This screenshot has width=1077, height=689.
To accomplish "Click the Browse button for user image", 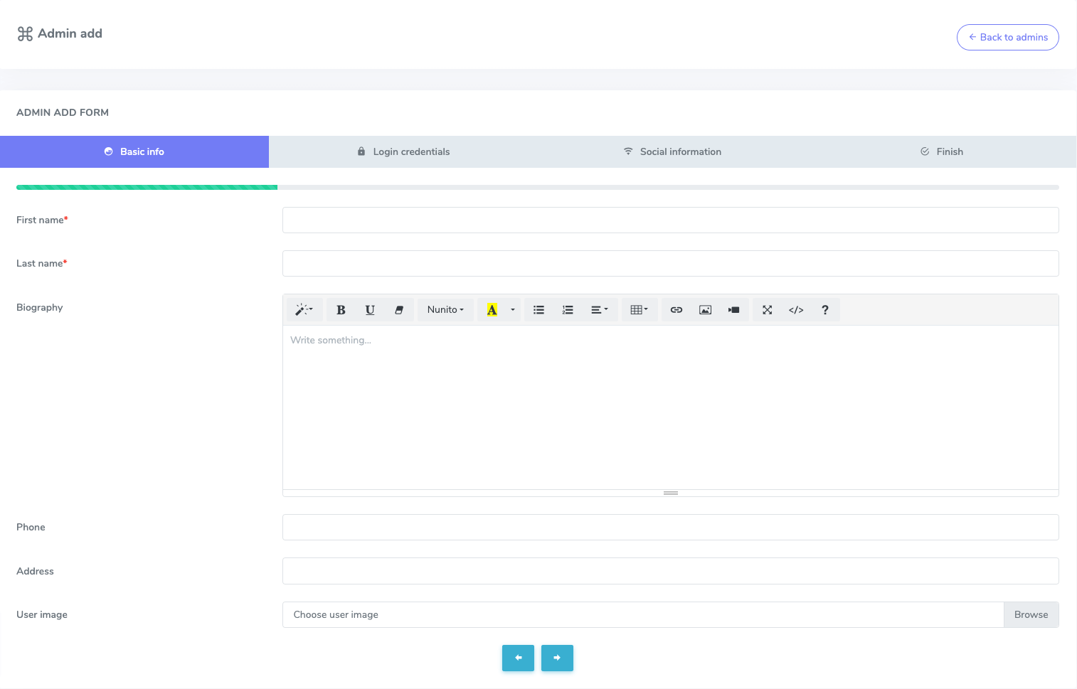I will click(x=1031, y=615).
